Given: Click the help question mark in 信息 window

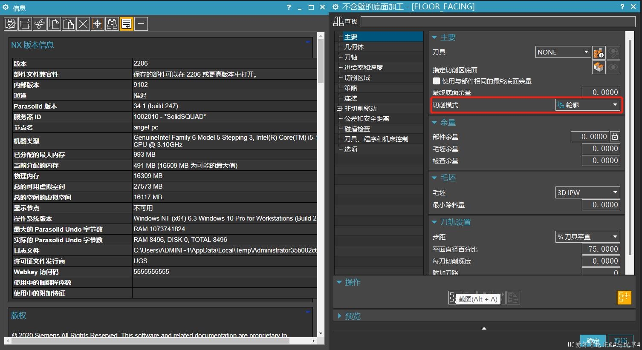Looking at the screenshot, I should 289,7.
